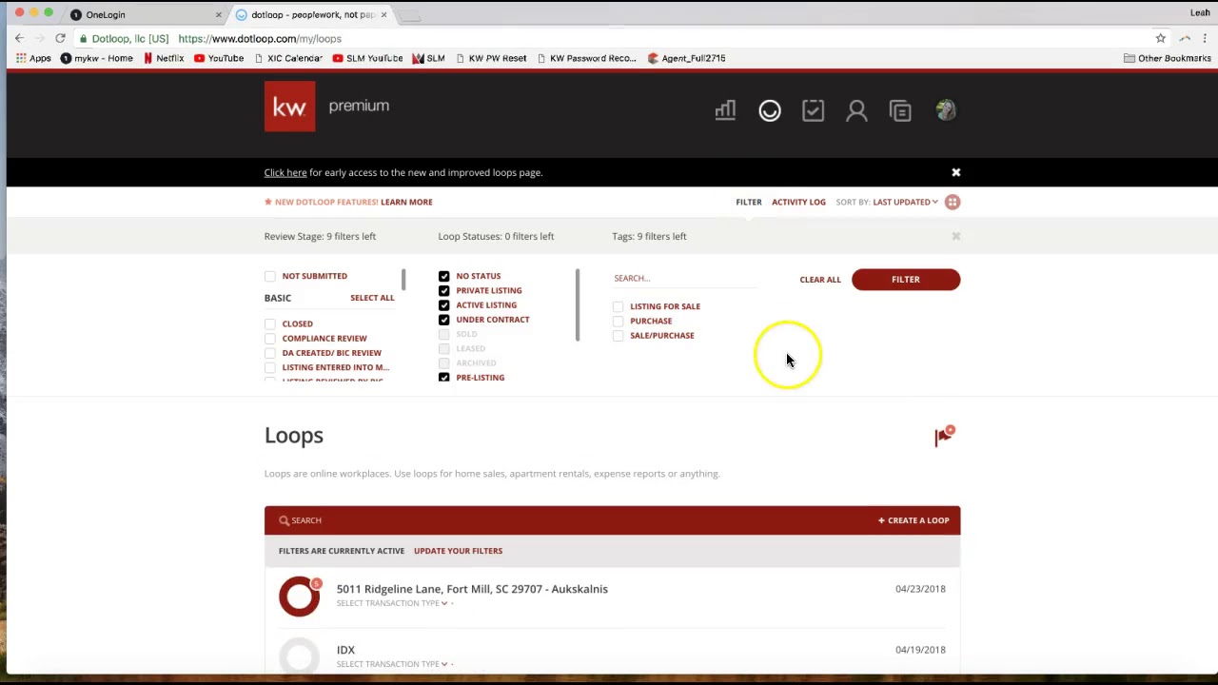This screenshot has height=685, width=1218.
Task: Open Chrome's three-dot menu
Action: [1205, 38]
